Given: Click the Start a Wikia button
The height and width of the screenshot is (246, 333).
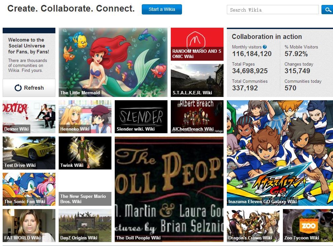Looking at the screenshot, I should pos(162,9).
